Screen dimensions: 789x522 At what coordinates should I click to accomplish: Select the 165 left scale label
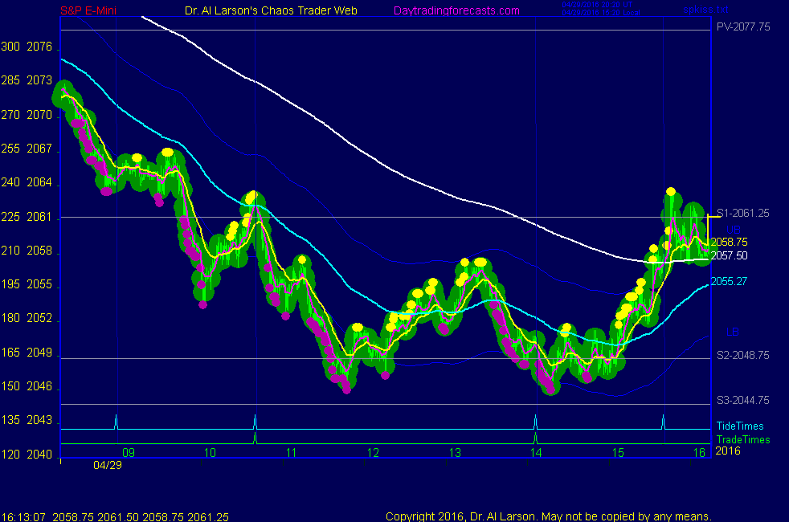(10, 353)
